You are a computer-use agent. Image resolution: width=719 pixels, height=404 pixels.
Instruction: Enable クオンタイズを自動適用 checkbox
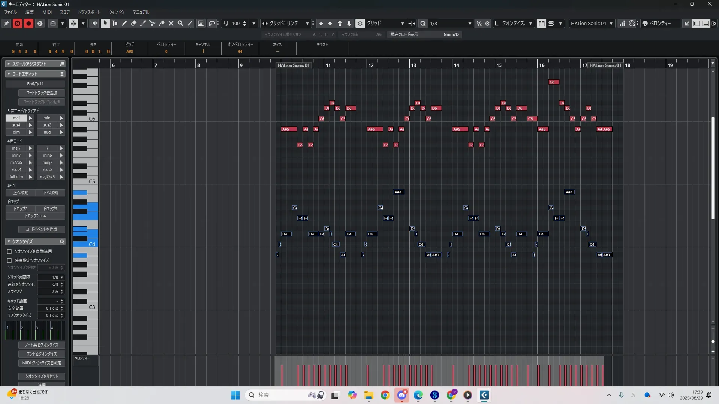[9, 252]
